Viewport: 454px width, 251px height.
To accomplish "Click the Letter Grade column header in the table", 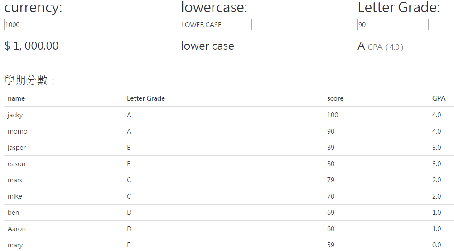I will tap(146, 98).
